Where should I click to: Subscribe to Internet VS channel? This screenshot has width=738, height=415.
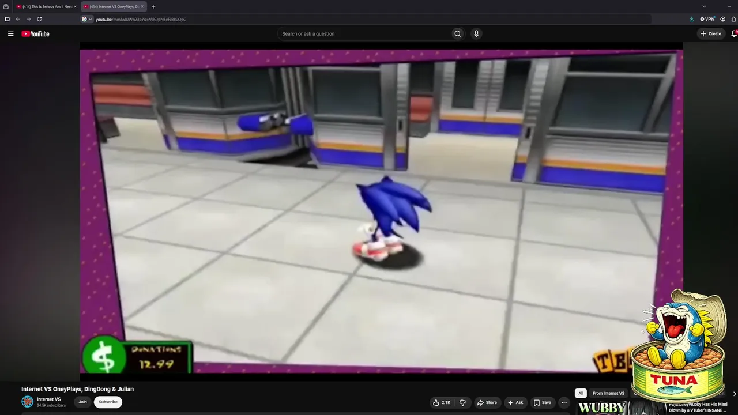(108, 402)
